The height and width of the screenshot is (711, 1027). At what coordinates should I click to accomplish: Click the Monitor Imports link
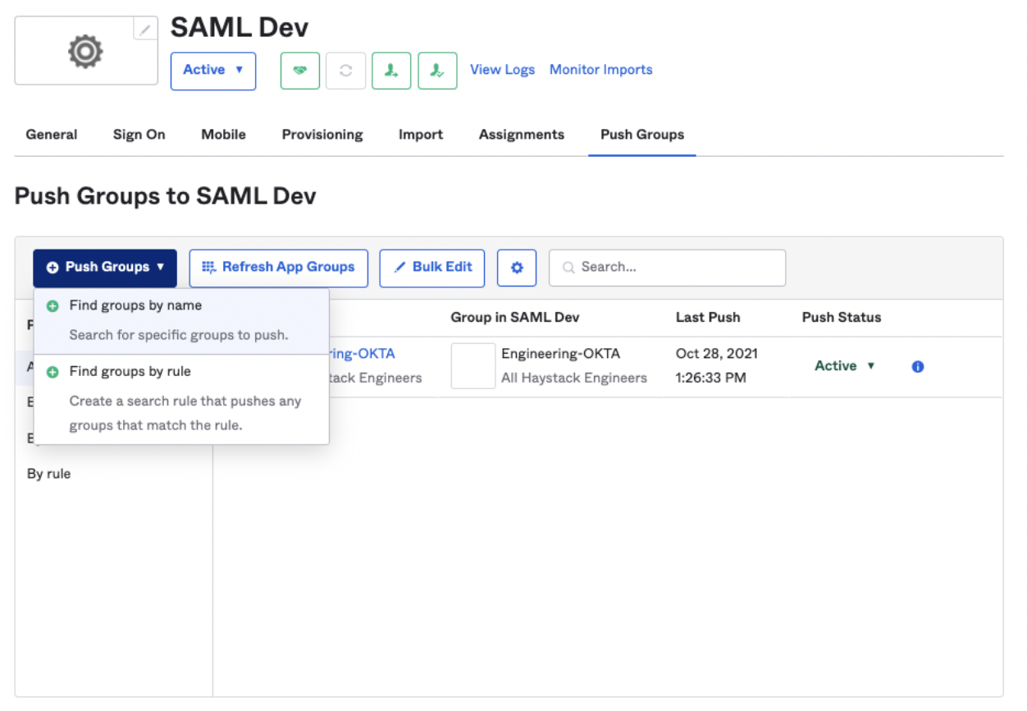pos(601,70)
